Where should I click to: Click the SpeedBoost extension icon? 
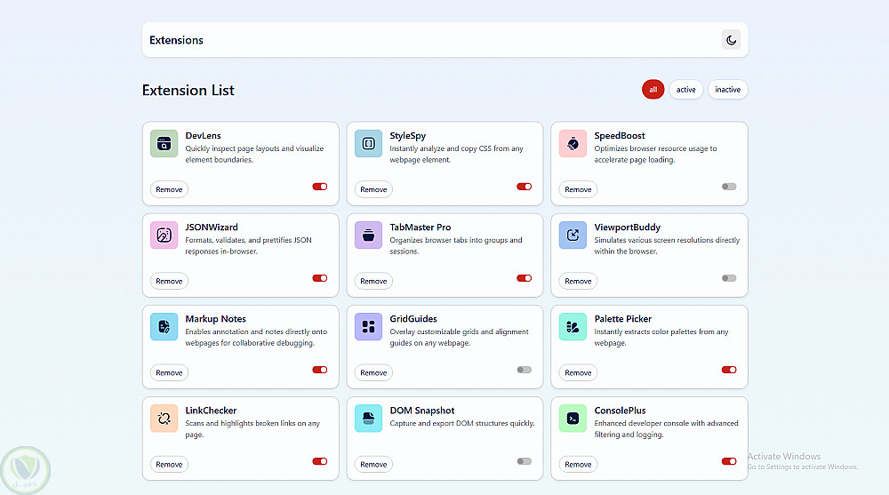point(573,143)
